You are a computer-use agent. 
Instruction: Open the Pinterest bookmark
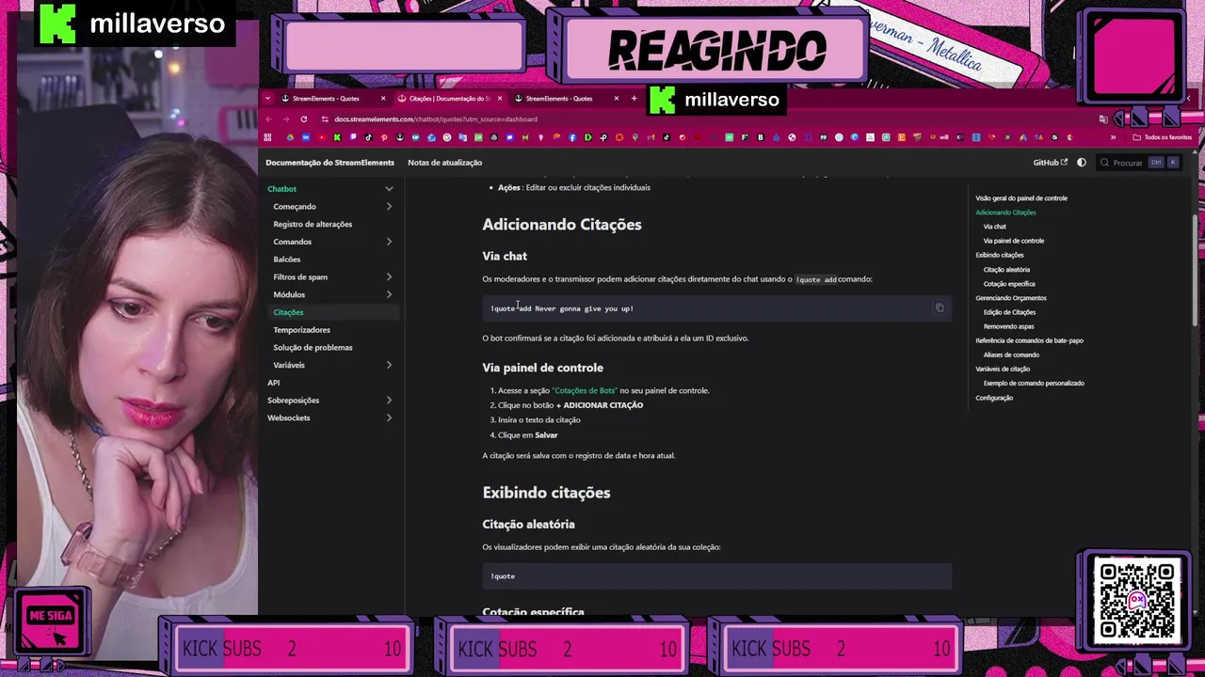pyautogui.click(x=384, y=137)
